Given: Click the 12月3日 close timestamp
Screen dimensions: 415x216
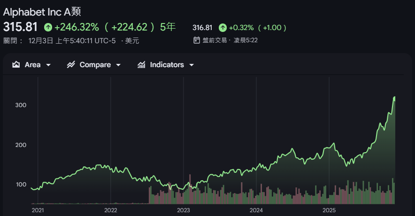Looking at the screenshot, I should pyautogui.click(x=72, y=40).
